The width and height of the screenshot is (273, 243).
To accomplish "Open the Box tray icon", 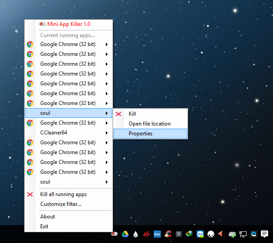I will pyautogui.click(x=157, y=234).
